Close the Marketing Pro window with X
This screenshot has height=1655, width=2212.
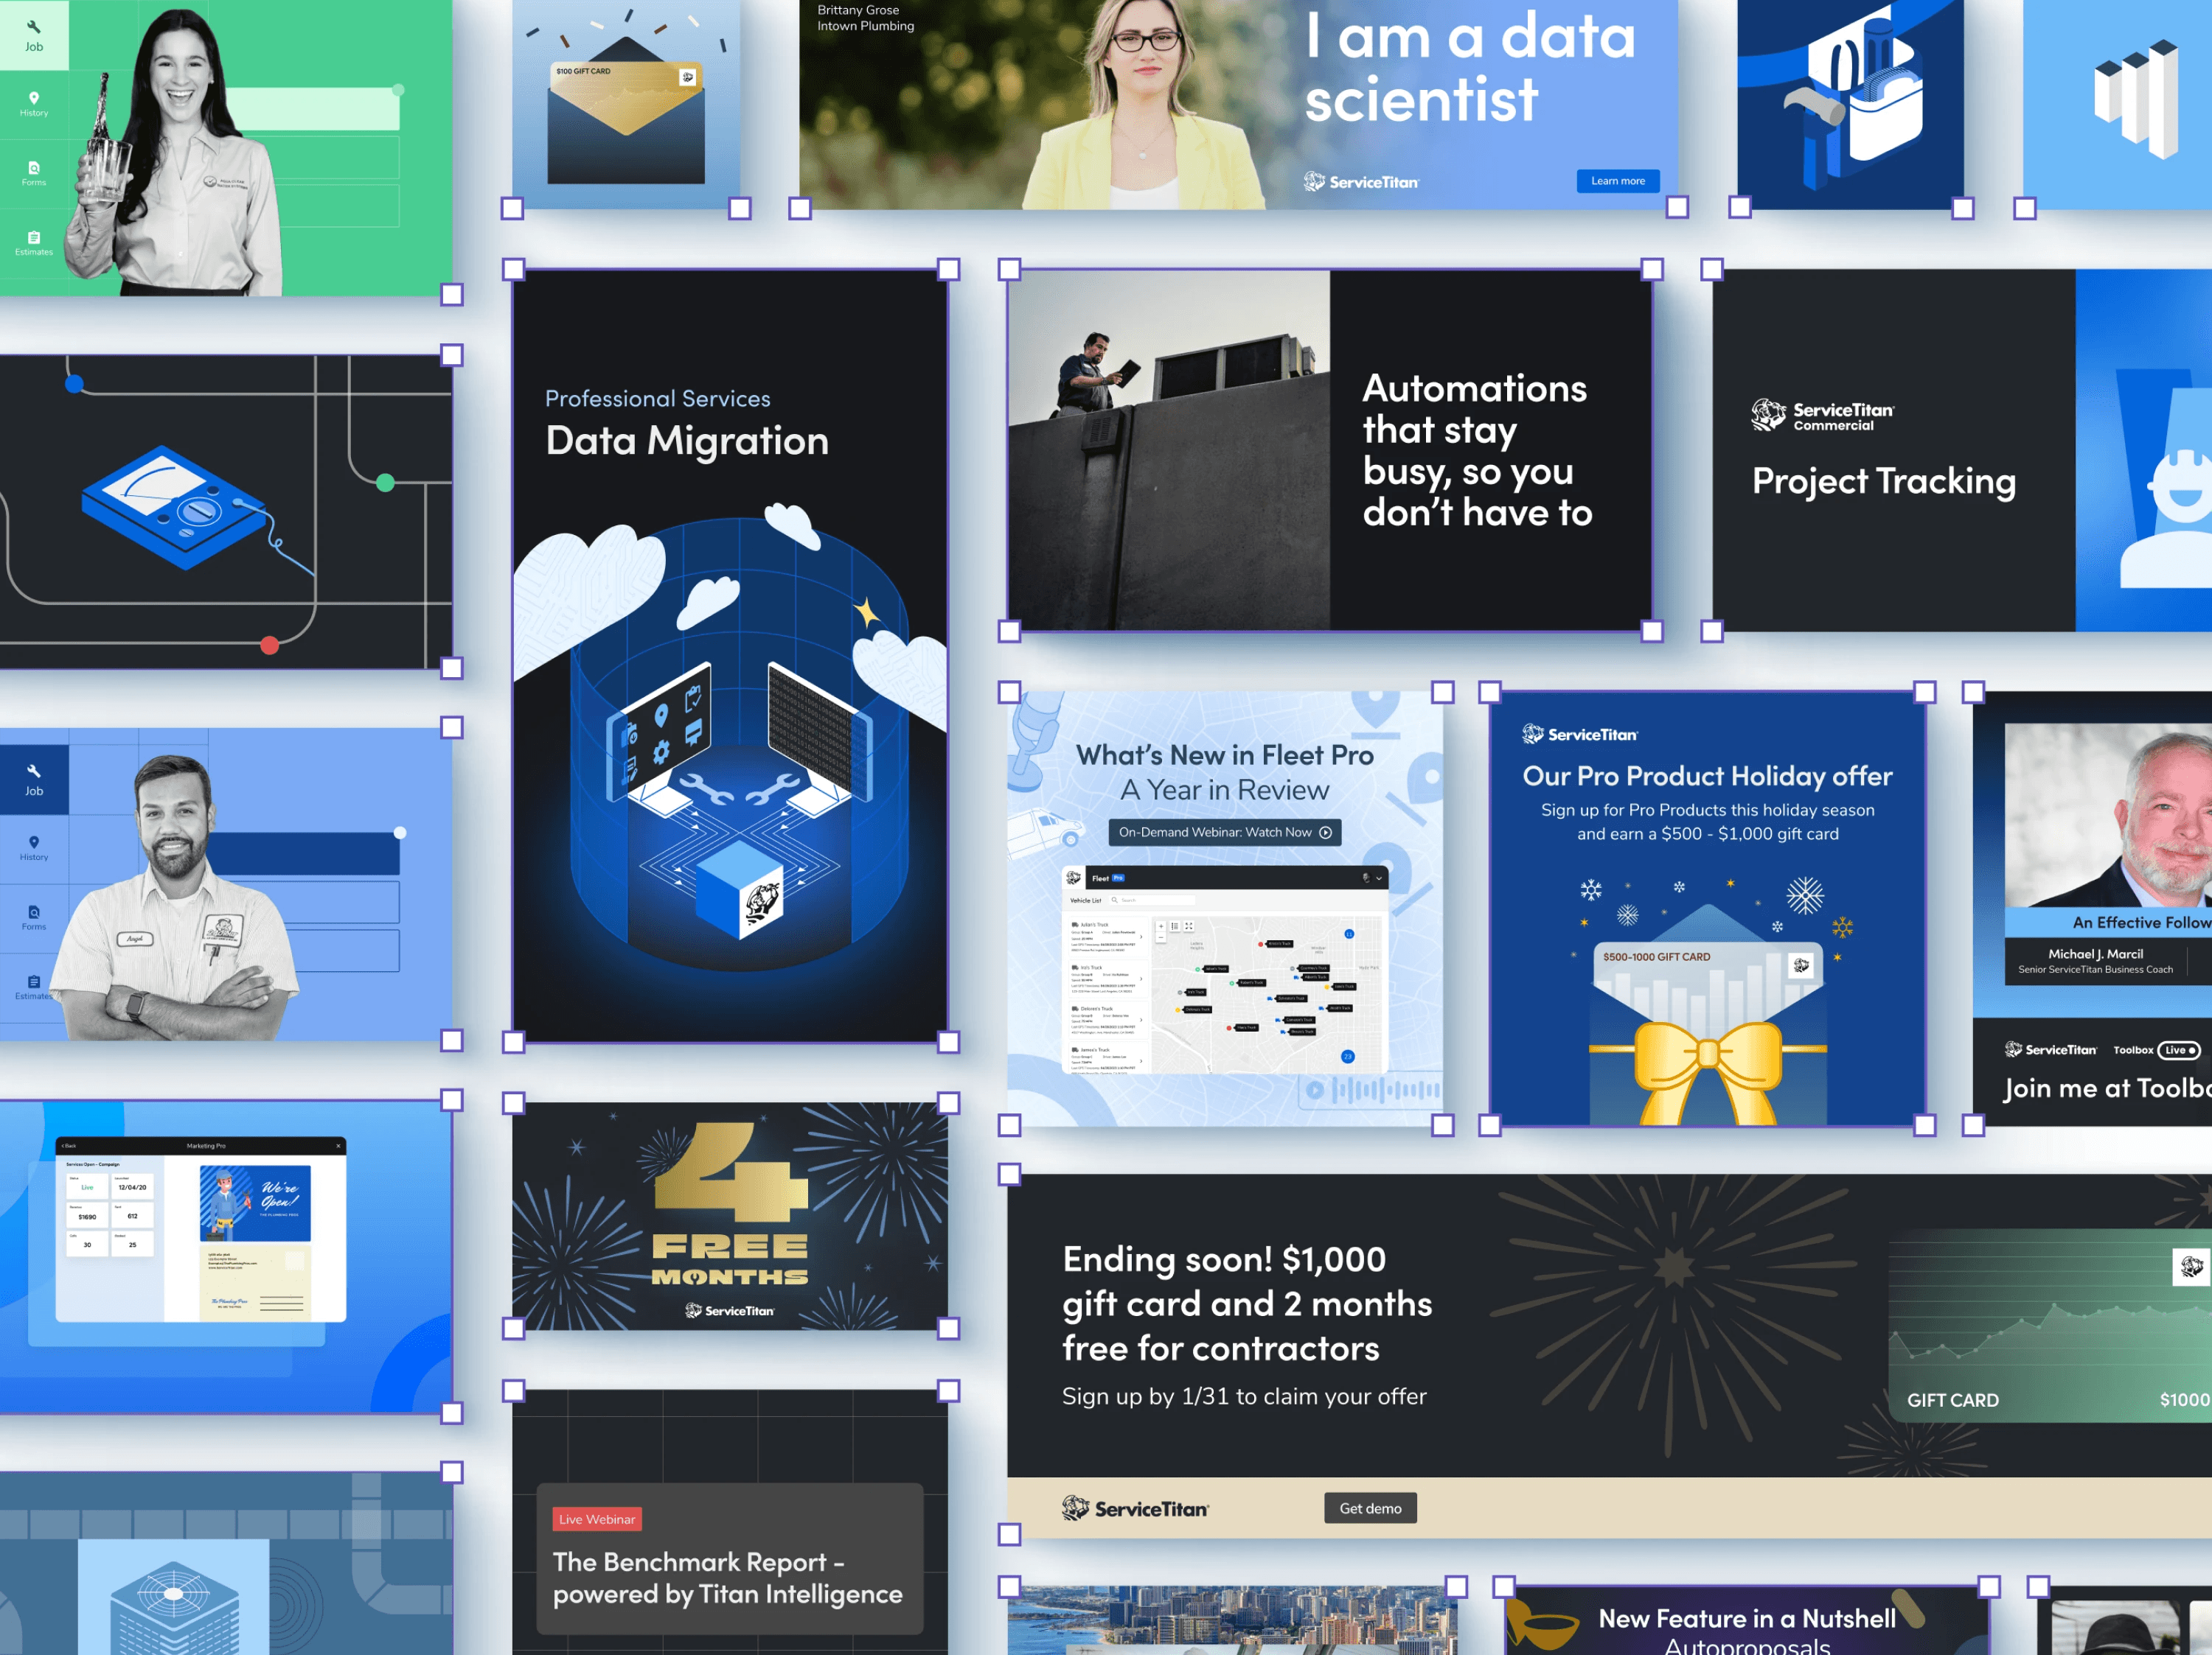338,1145
